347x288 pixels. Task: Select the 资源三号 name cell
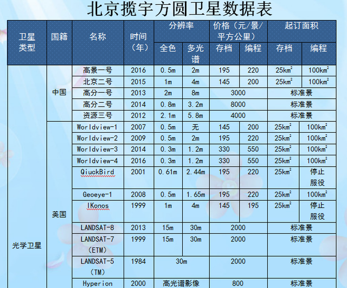(98, 115)
